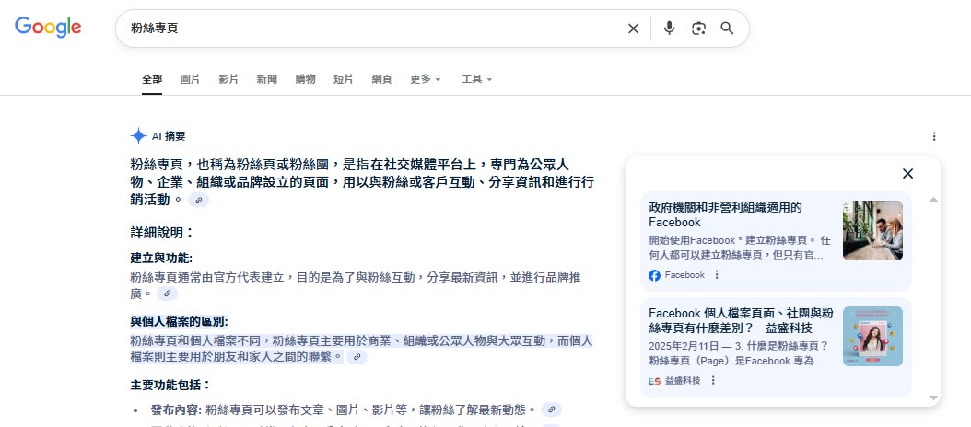Screen dimensions: 971x427
Task: Switch to the 新聞 tab
Action: (x=267, y=79)
